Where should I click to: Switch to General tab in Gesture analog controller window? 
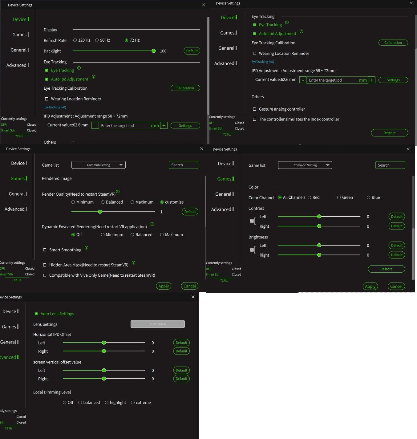tap(228, 48)
